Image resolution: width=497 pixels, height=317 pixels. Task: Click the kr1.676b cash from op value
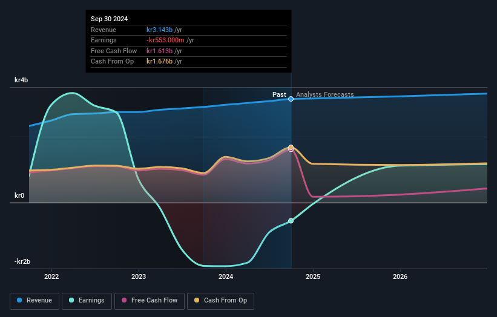coord(159,62)
